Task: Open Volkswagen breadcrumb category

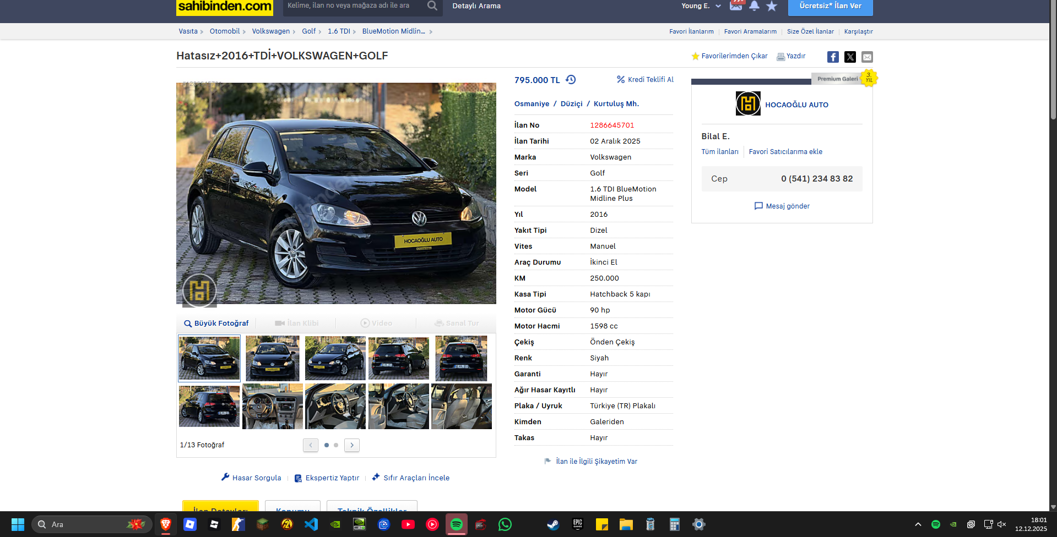Action: coord(271,31)
